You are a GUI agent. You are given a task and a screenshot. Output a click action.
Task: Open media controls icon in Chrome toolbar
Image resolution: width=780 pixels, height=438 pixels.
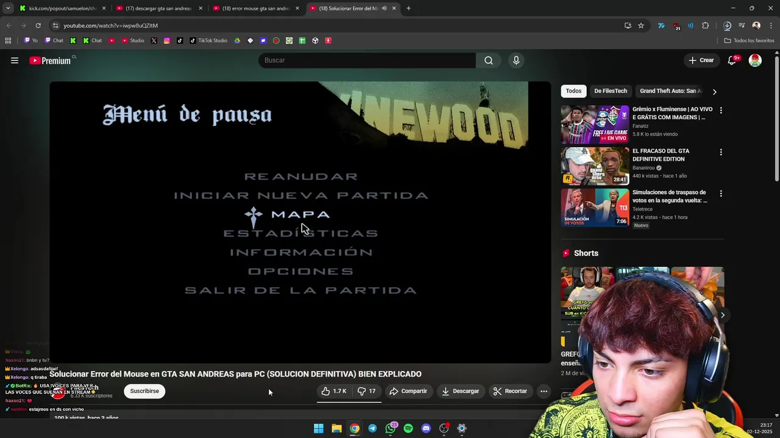coord(742,26)
